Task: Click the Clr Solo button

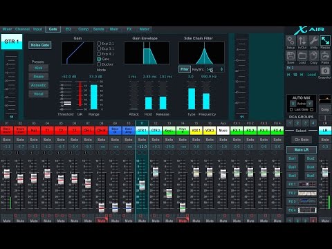Action: pos(302,140)
